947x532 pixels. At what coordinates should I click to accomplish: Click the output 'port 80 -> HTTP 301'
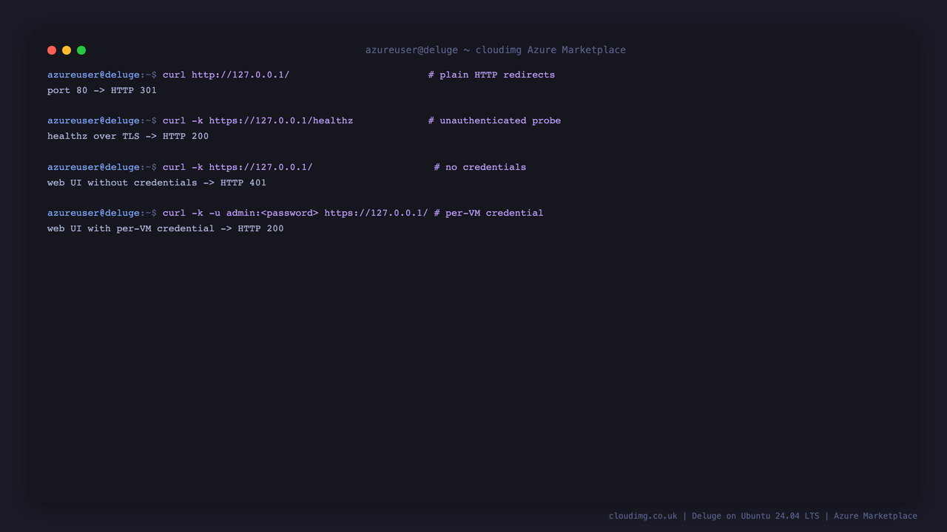tap(102, 90)
